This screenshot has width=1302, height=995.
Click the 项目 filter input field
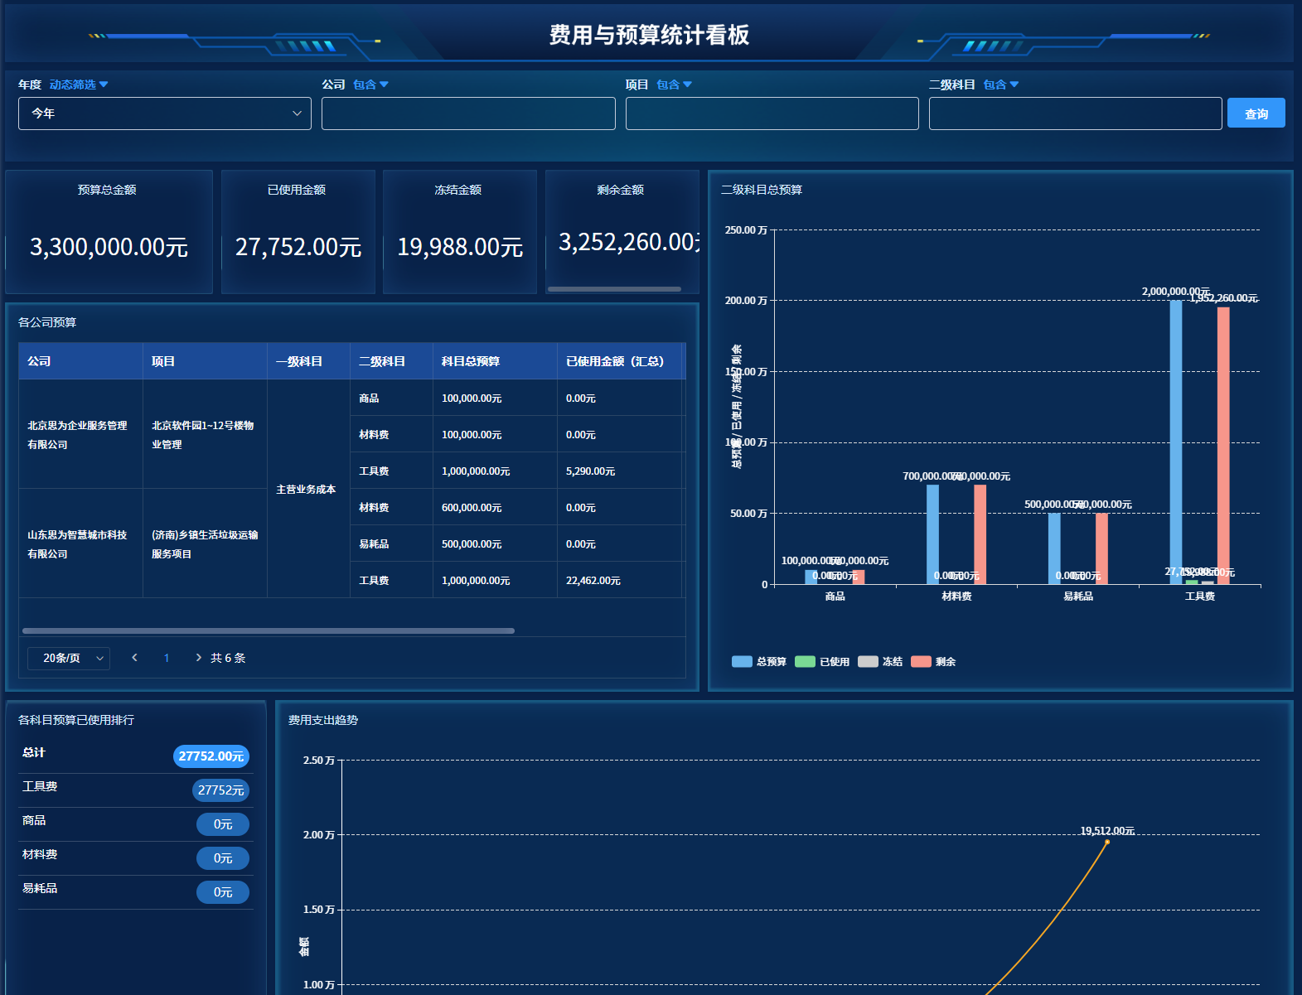[x=772, y=114]
